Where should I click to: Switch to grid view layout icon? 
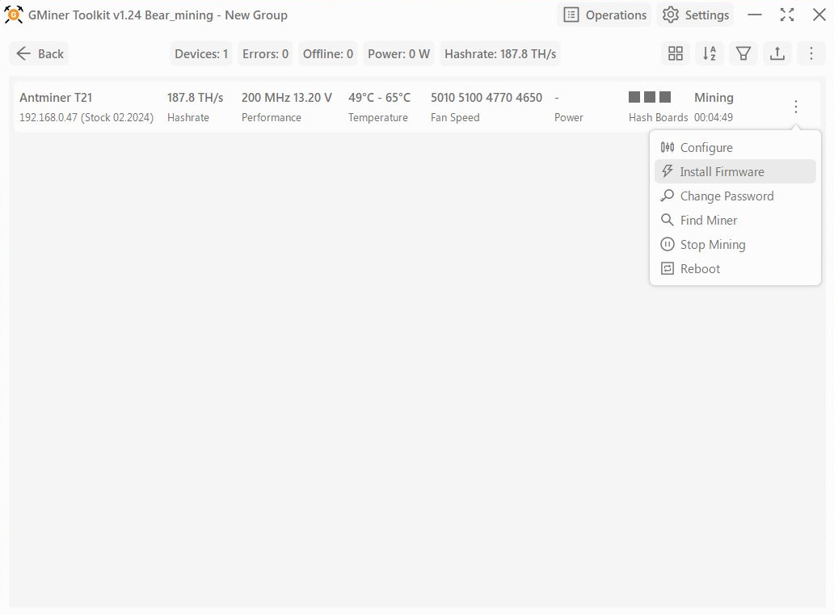pos(675,53)
